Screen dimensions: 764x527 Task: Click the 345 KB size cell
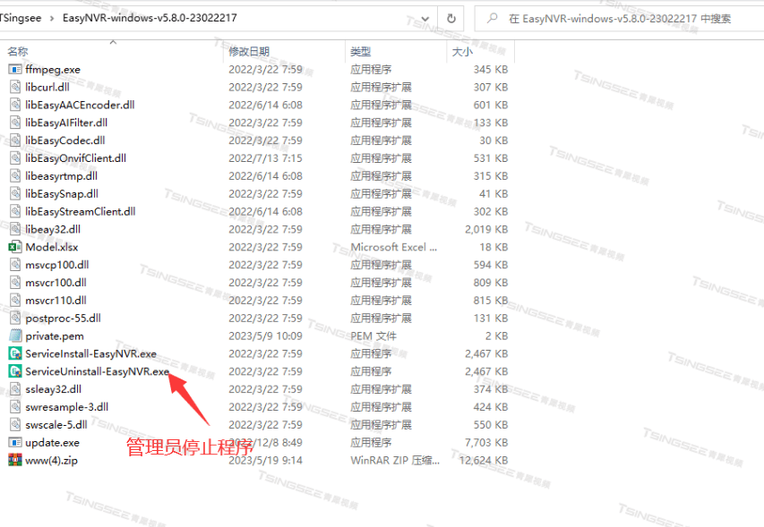coord(491,70)
